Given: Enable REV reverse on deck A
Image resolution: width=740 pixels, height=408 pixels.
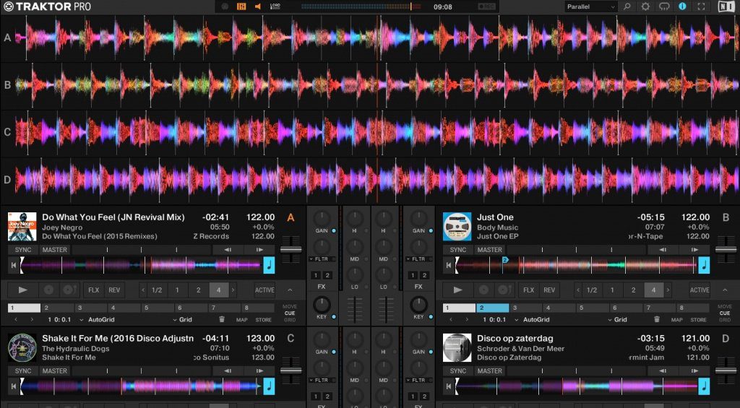Looking at the screenshot, I should pyautogui.click(x=114, y=290).
